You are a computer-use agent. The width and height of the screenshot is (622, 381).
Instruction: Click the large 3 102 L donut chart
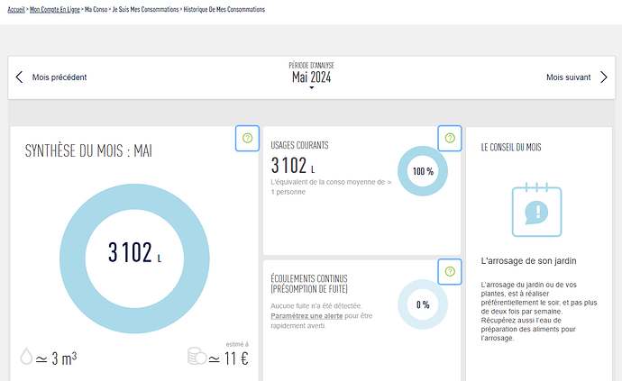coord(133,254)
